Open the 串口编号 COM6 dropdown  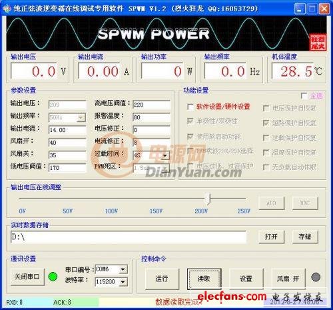click(123, 269)
